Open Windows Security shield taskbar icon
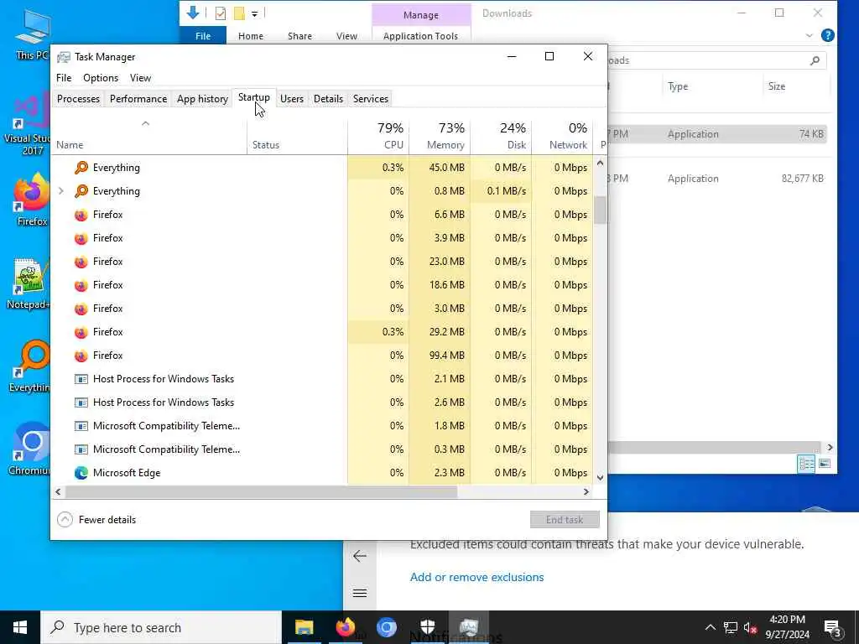The width and height of the screenshot is (859, 644). (427, 627)
